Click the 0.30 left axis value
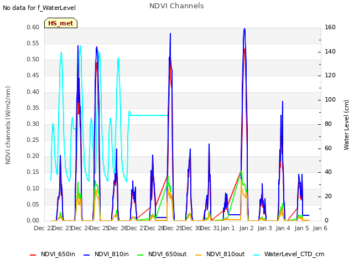Viewport: 354px width, 265px height. pyautogui.click(x=33, y=124)
